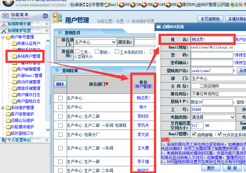
Task: Tick the row checkbox for 杨十
Action: (x=60, y=107)
